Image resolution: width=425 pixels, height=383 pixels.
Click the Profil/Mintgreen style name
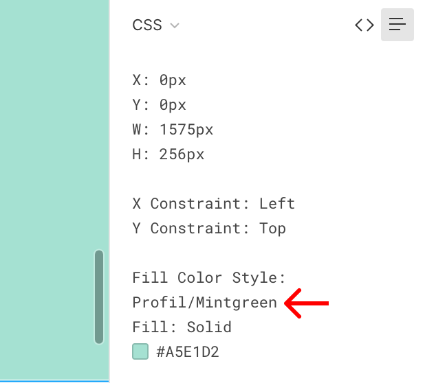pyautogui.click(x=204, y=303)
